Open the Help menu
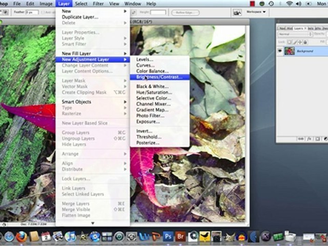328x246 pixels. (x=151, y=4)
